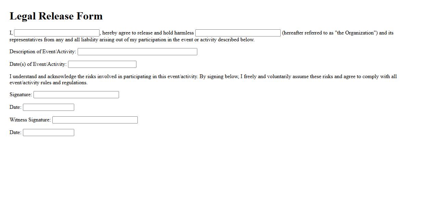437x205 pixels.
Task: Click the participant name field after "I,"
Action: pyautogui.click(x=57, y=33)
